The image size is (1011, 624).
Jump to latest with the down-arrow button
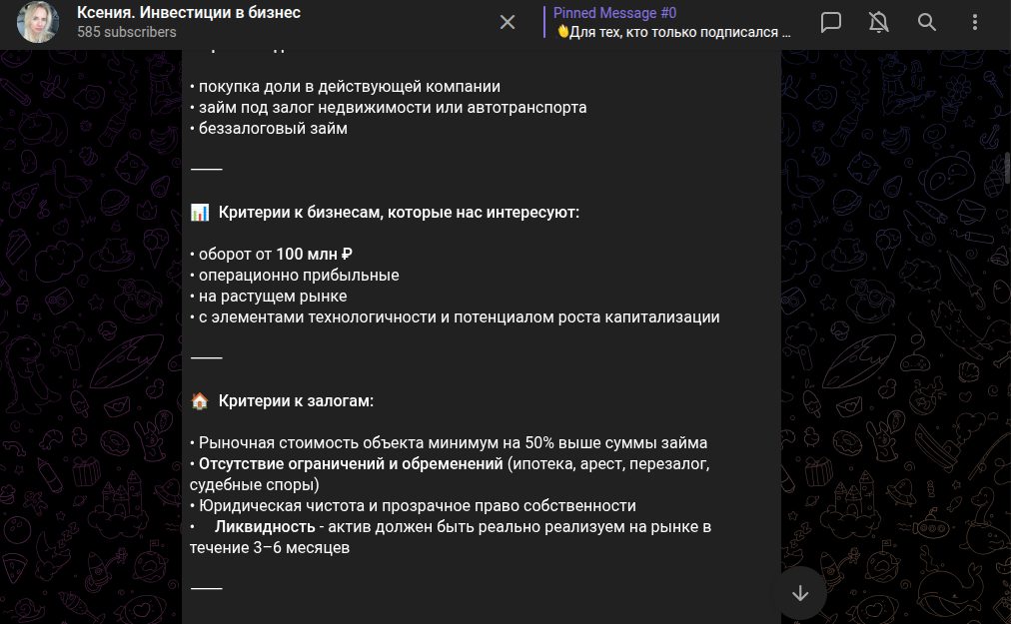coord(799,593)
